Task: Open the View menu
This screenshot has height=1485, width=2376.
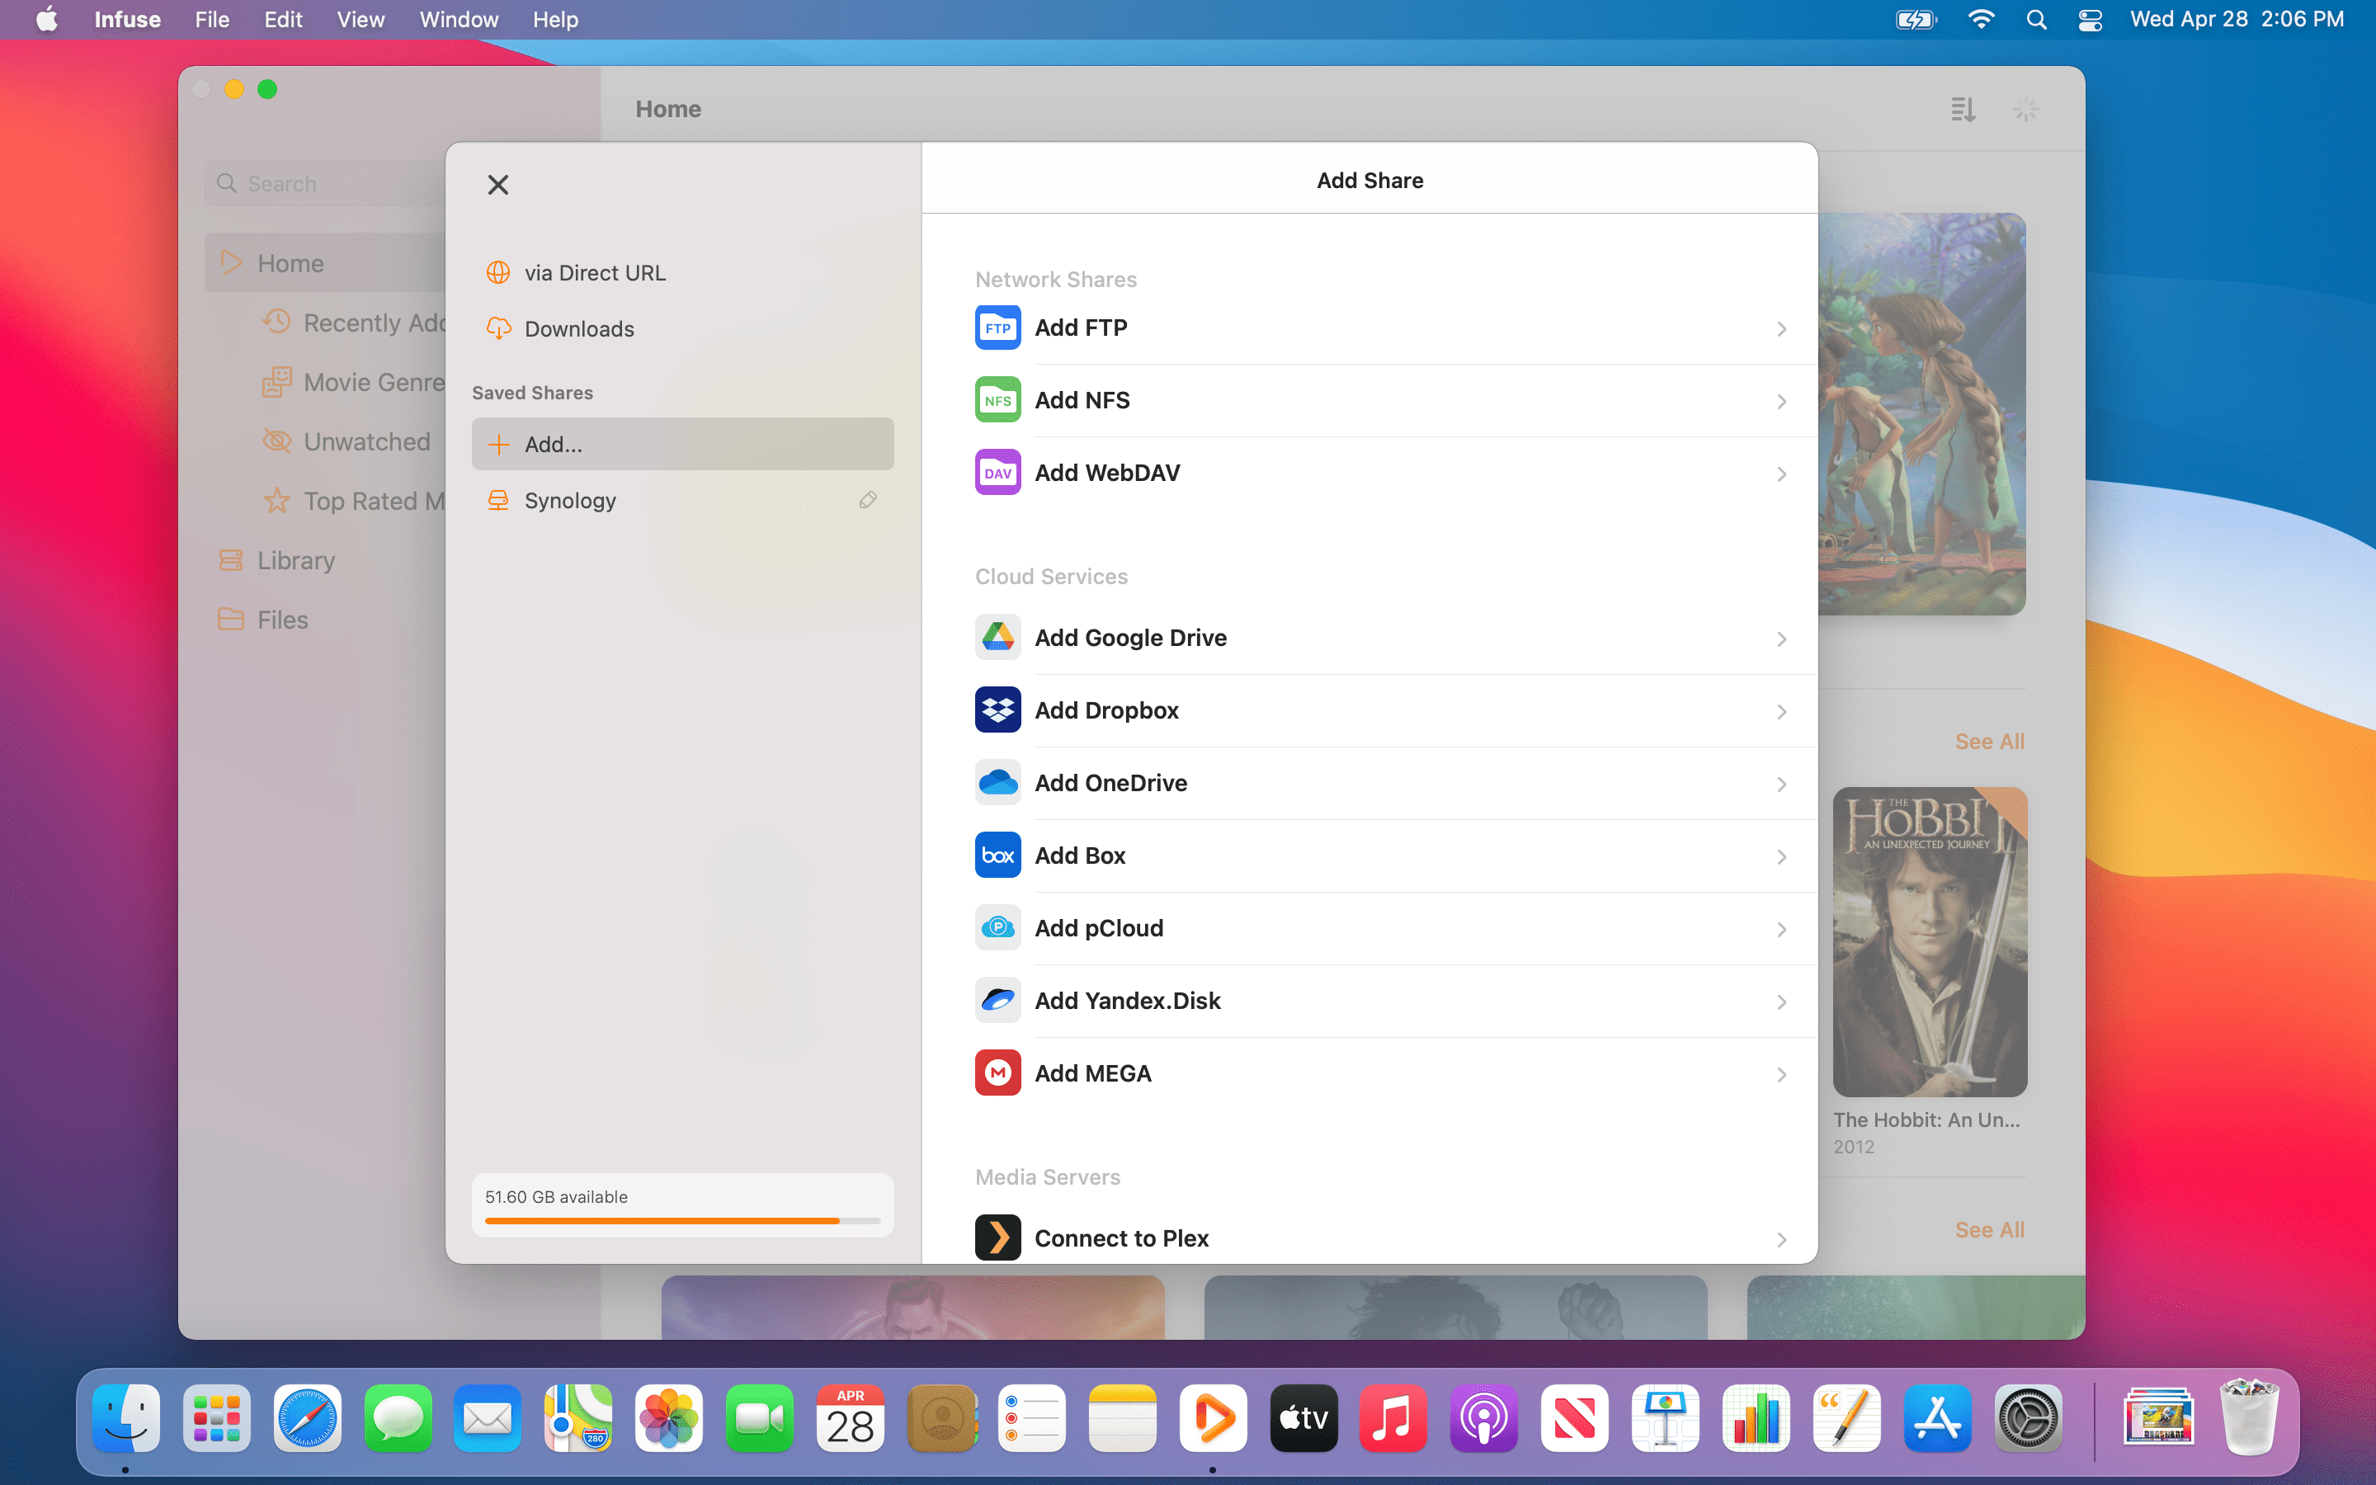Action: (360, 19)
